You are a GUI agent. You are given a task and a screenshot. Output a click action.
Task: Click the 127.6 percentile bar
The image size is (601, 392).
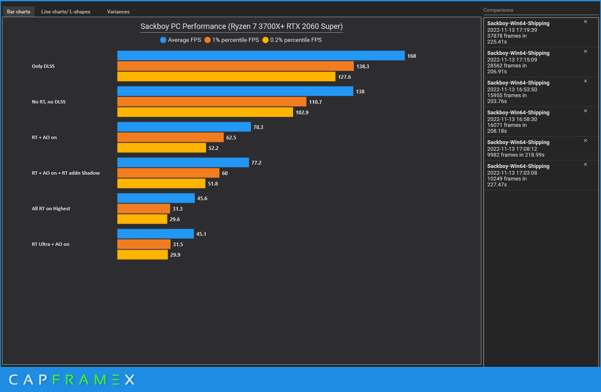click(x=227, y=77)
